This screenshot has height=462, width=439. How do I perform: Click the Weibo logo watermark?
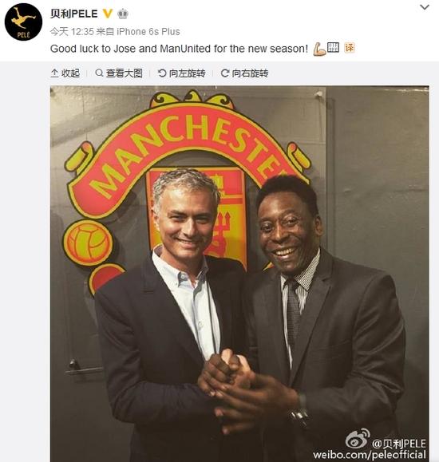click(x=358, y=438)
